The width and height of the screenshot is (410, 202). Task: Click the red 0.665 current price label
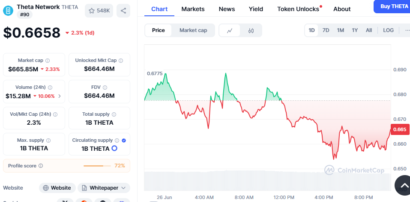[x=400, y=129]
